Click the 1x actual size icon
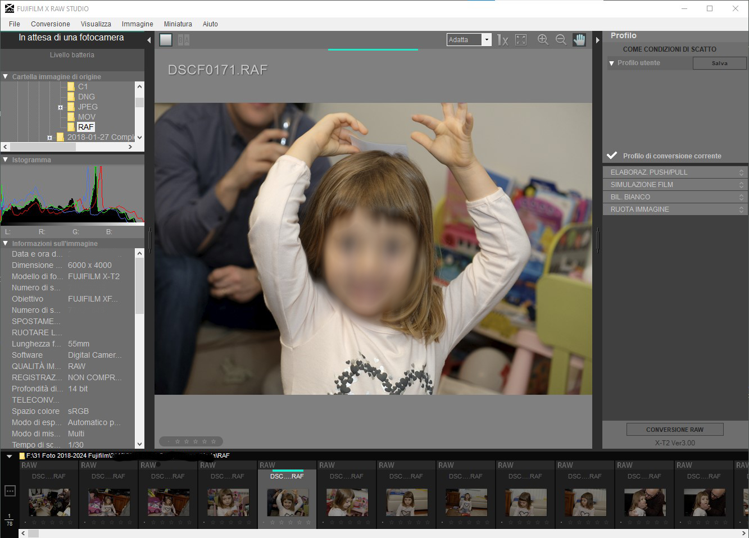 point(502,39)
